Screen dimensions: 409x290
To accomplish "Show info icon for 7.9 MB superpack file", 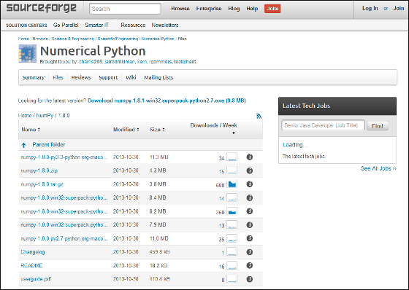I will tap(250, 224).
